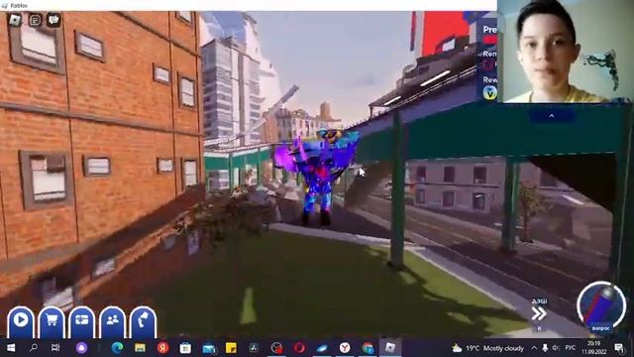Launch Alice assistant purple taskbar icon
Viewport: 634px width, 357px height.
81,348
